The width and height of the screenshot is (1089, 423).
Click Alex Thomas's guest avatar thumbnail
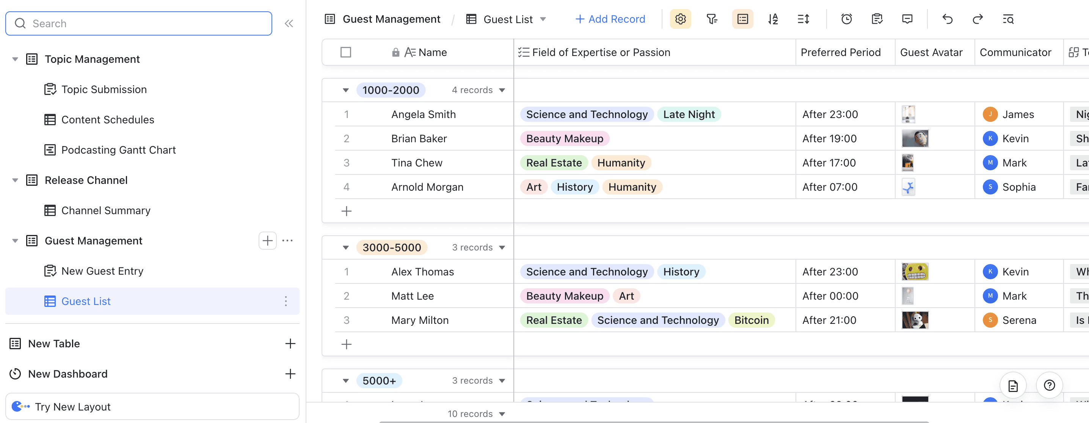pos(915,272)
